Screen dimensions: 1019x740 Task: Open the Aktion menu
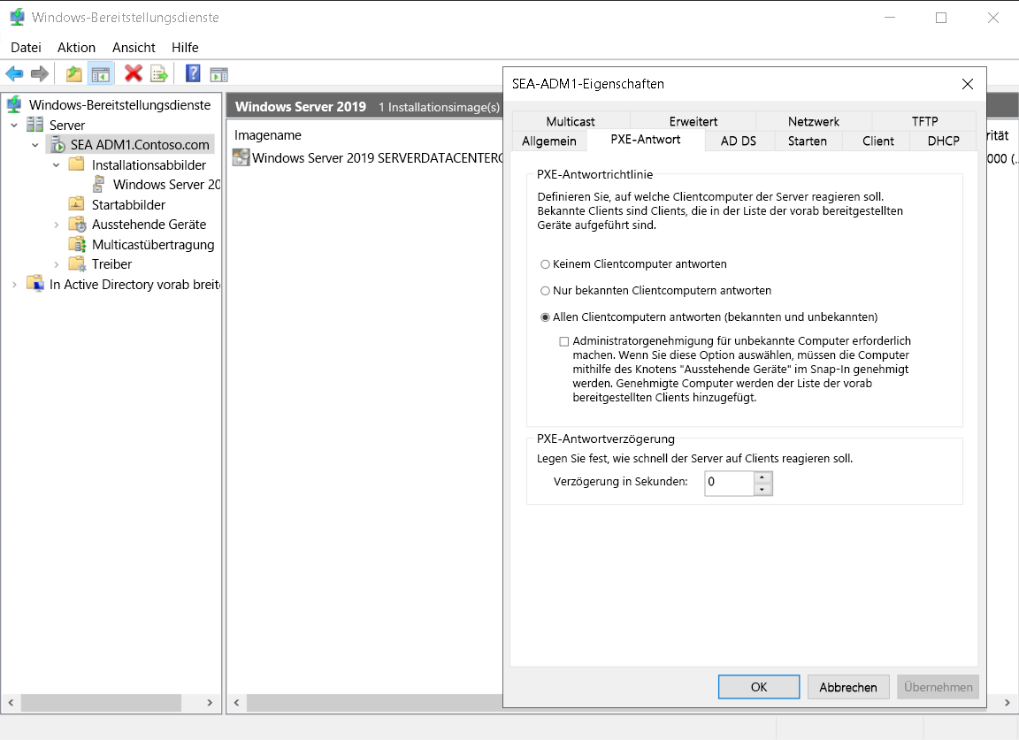click(x=76, y=48)
